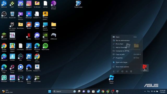Select the Netflix desktop shortcut
167x94 pixels.
pos(29,36)
